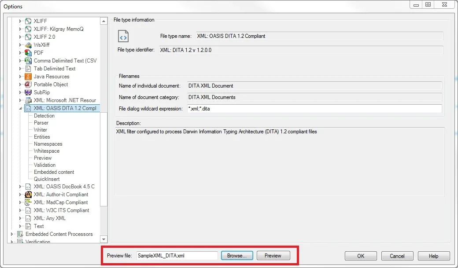Click the XML: MadCap Compliant icon
This screenshot has width=458, height=268.
coord(28,202)
